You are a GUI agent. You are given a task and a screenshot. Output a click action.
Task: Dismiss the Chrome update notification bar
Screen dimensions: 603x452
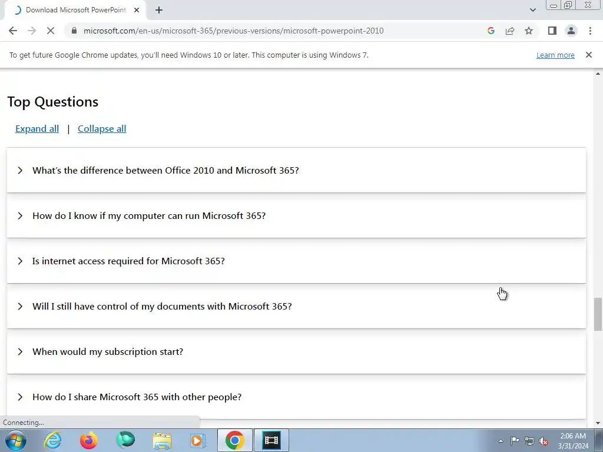pos(588,55)
